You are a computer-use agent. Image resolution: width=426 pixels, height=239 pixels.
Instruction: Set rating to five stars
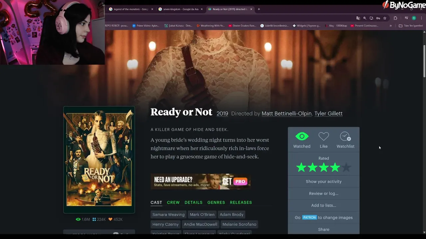click(x=346, y=168)
